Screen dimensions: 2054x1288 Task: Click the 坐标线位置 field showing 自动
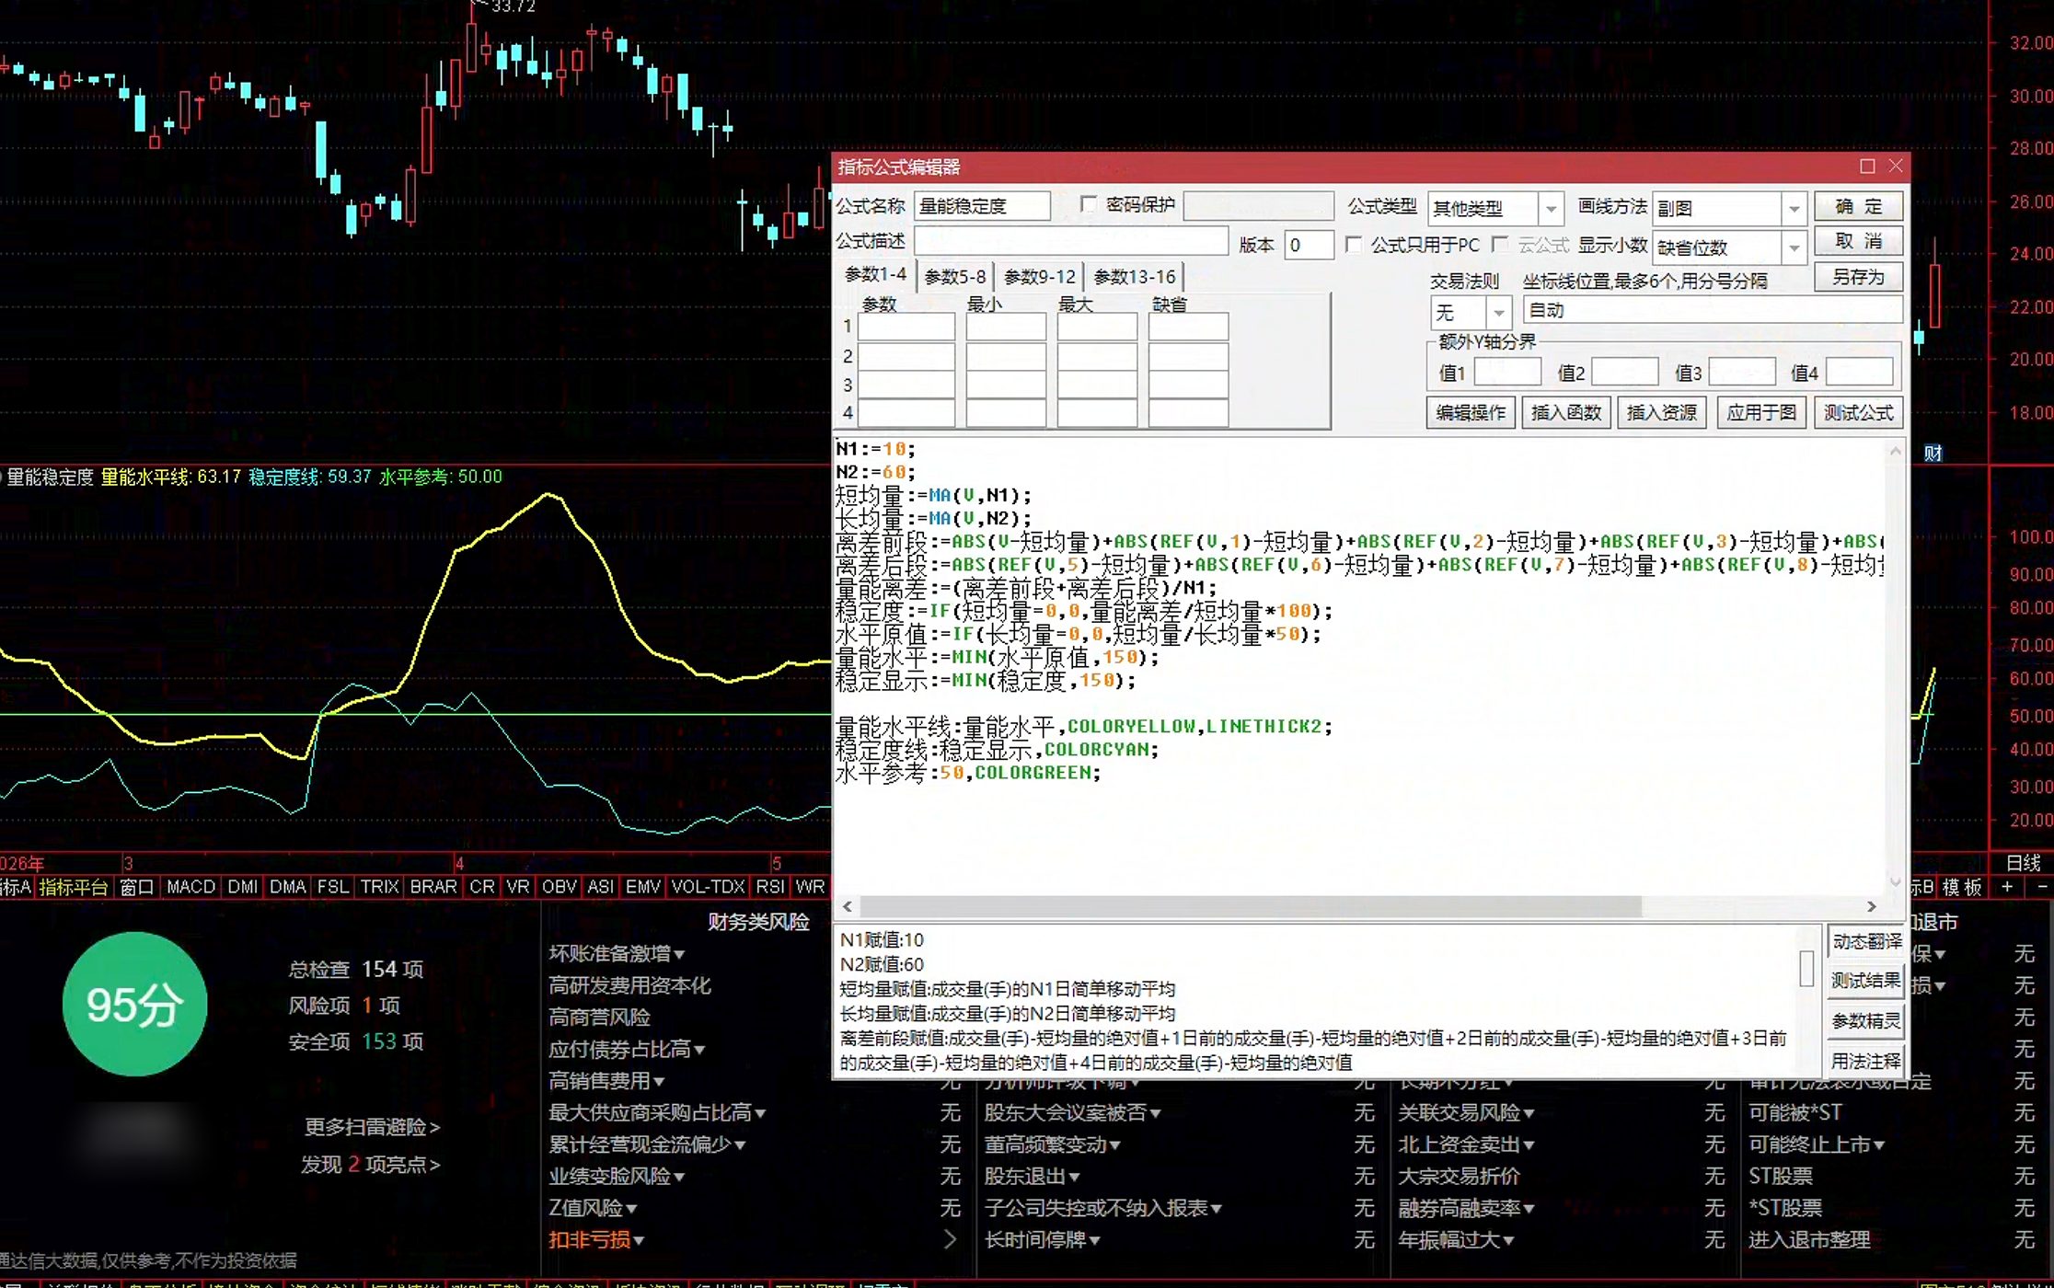[1712, 310]
